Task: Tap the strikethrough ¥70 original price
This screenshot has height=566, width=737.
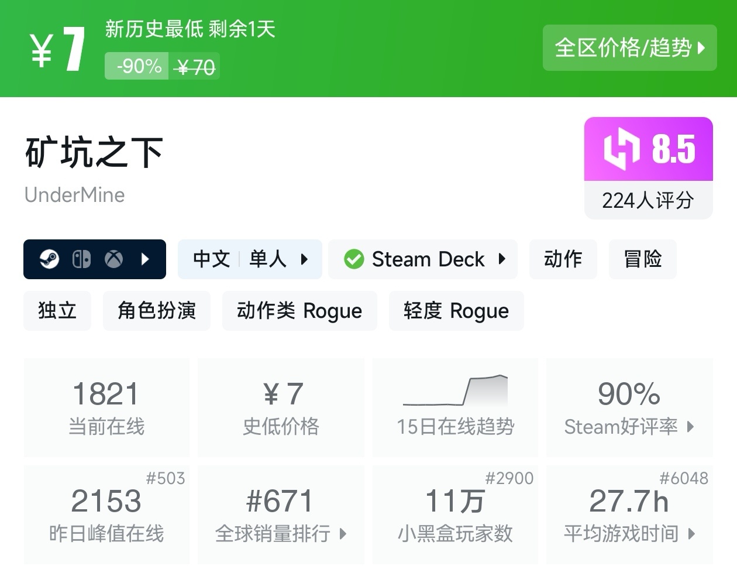Action: (195, 68)
